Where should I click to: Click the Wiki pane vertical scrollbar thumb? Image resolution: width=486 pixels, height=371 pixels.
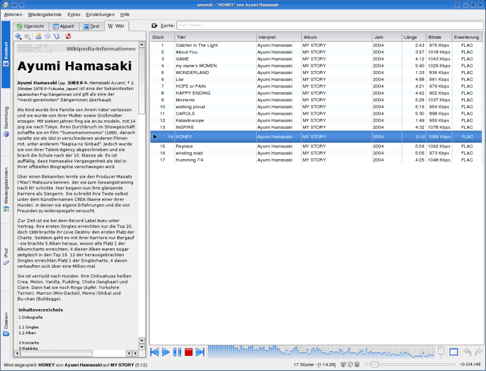point(142,81)
